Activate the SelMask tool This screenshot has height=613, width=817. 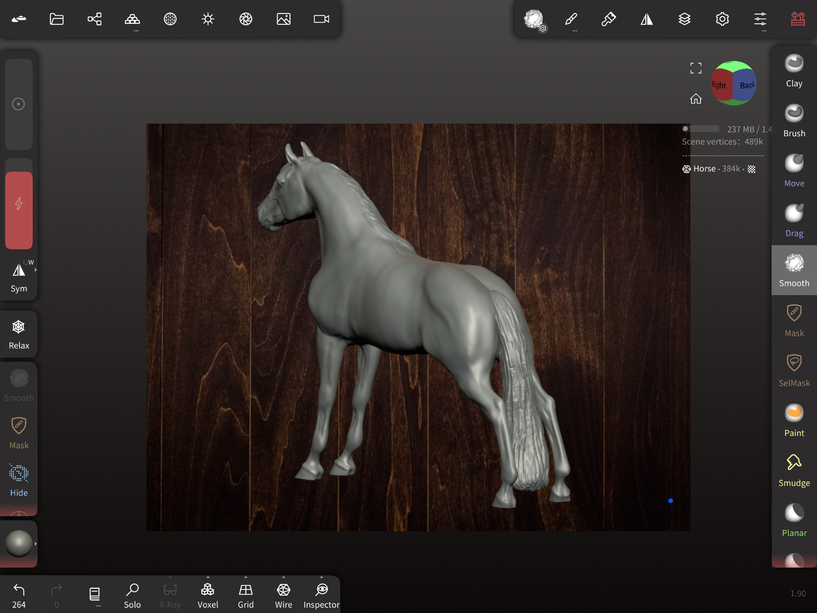(794, 370)
